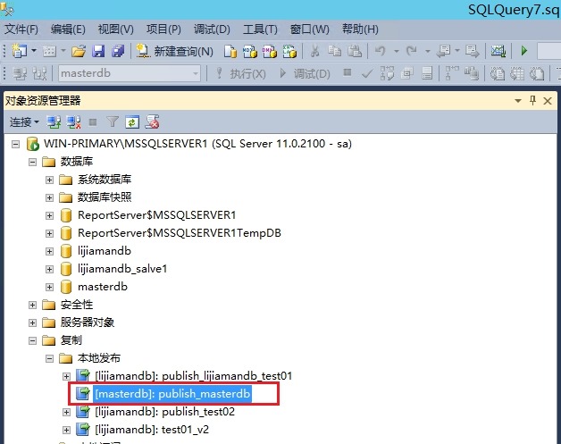This screenshot has height=444, width=561.
Task: Open the masterdb database dropdown
Action: (195, 73)
